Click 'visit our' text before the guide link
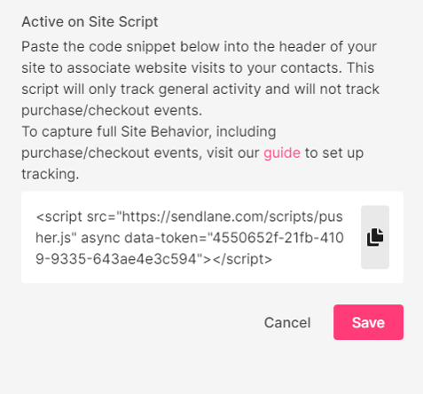 [232, 153]
